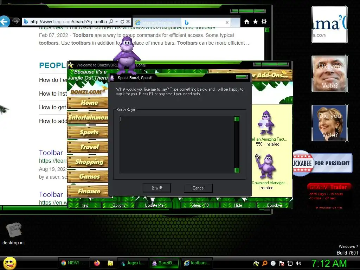Stop loading with the address bar X

tap(128, 21)
